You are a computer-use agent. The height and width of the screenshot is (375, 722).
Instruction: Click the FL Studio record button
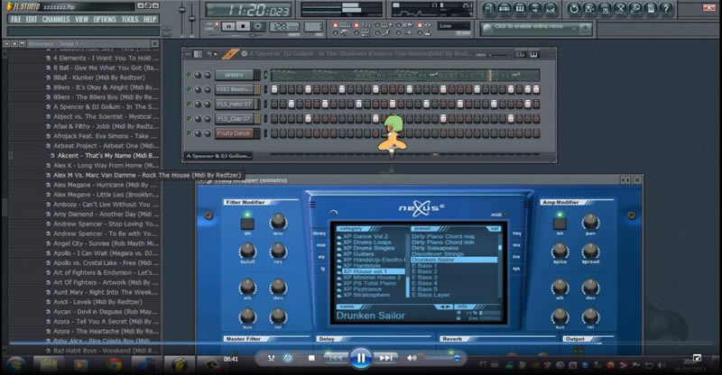[258, 27]
